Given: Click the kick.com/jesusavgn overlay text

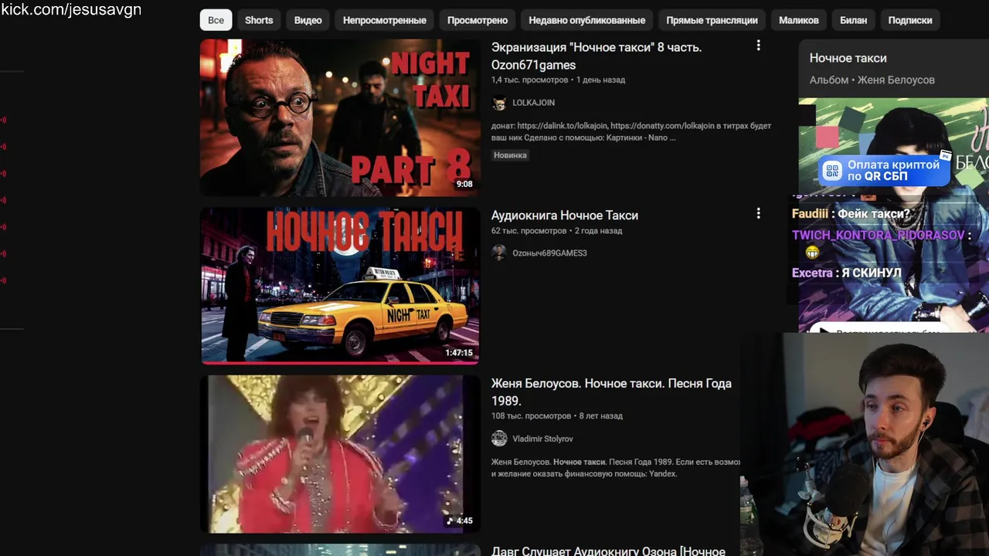Looking at the screenshot, I should (x=71, y=10).
